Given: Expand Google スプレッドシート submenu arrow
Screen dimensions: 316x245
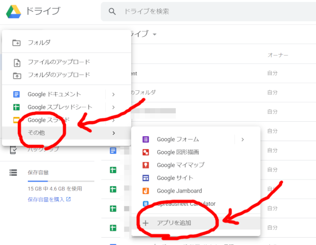Looking at the screenshot, I should click(113, 107).
